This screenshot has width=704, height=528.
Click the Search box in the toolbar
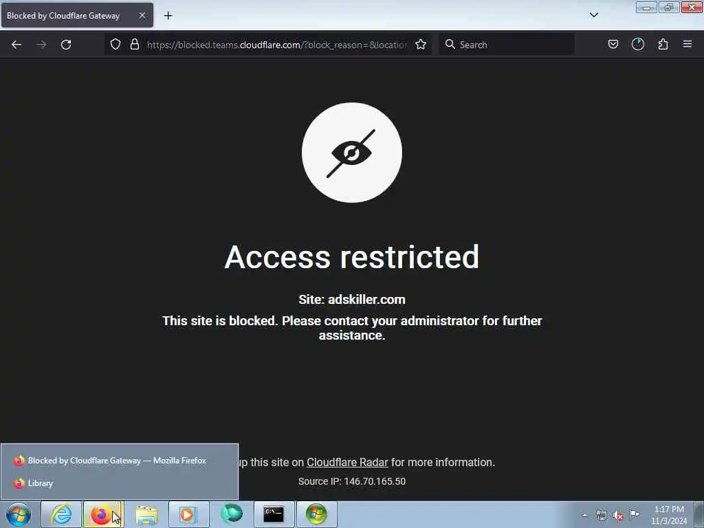click(507, 45)
